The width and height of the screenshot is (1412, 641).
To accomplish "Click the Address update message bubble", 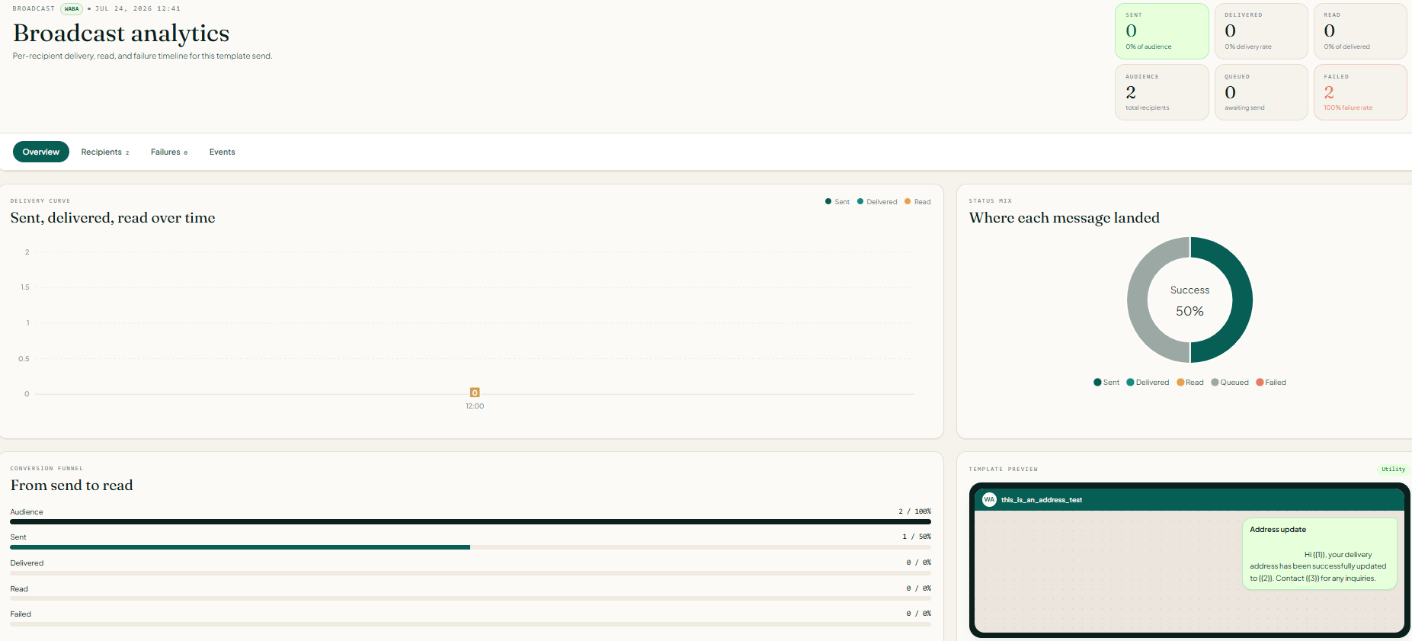I will point(1320,554).
